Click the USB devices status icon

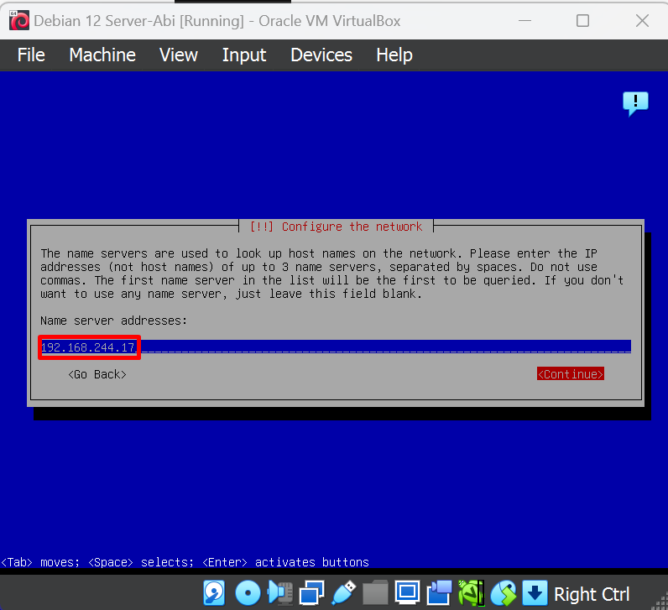[x=344, y=593]
